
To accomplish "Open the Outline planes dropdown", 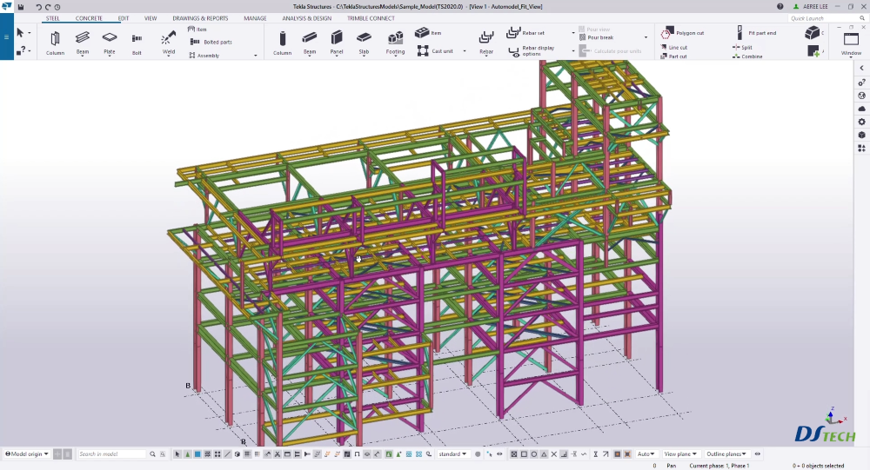I will click(x=726, y=453).
